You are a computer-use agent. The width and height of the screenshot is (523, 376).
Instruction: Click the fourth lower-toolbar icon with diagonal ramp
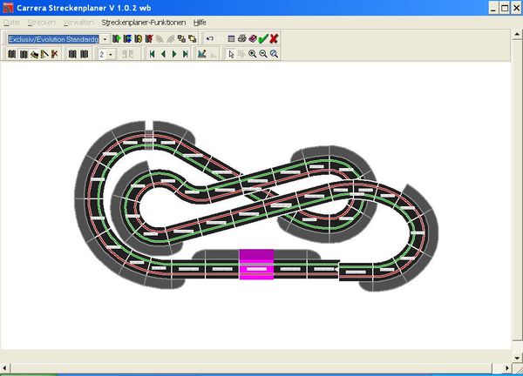tap(44, 54)
